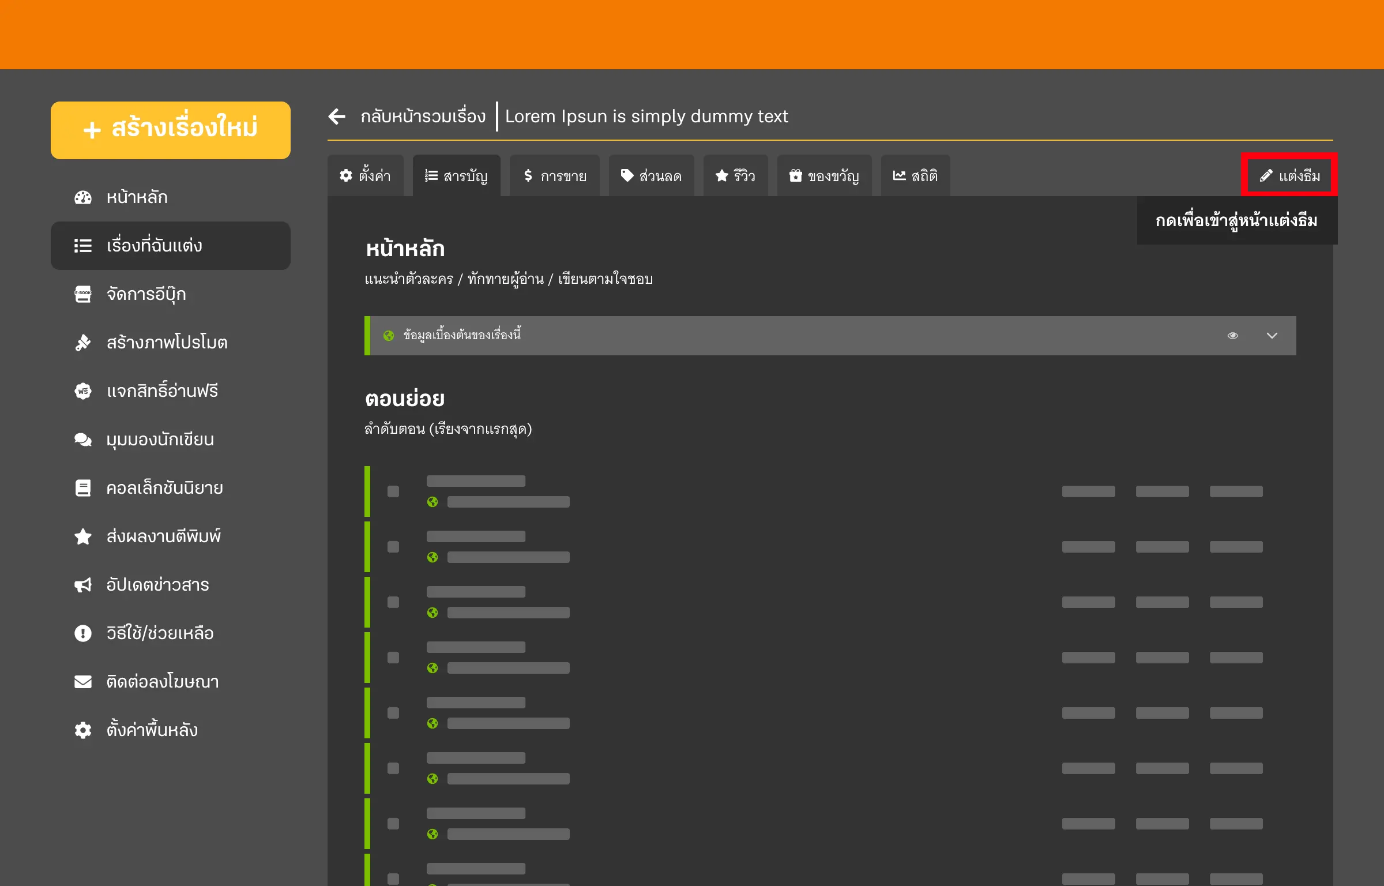The image size is (1384, 886).
Task: Click the free badge icon แจกสิทธิ์อ่านฟรี
Action: (x=83, y=391)
